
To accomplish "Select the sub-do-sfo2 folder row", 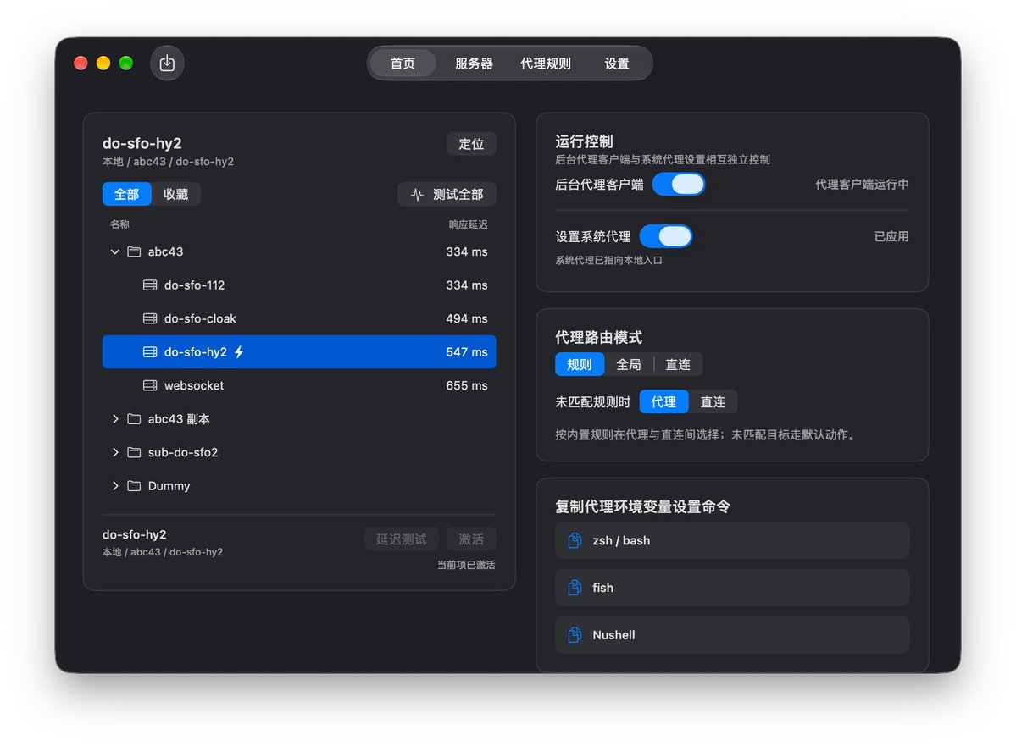I will click(299, 452).
